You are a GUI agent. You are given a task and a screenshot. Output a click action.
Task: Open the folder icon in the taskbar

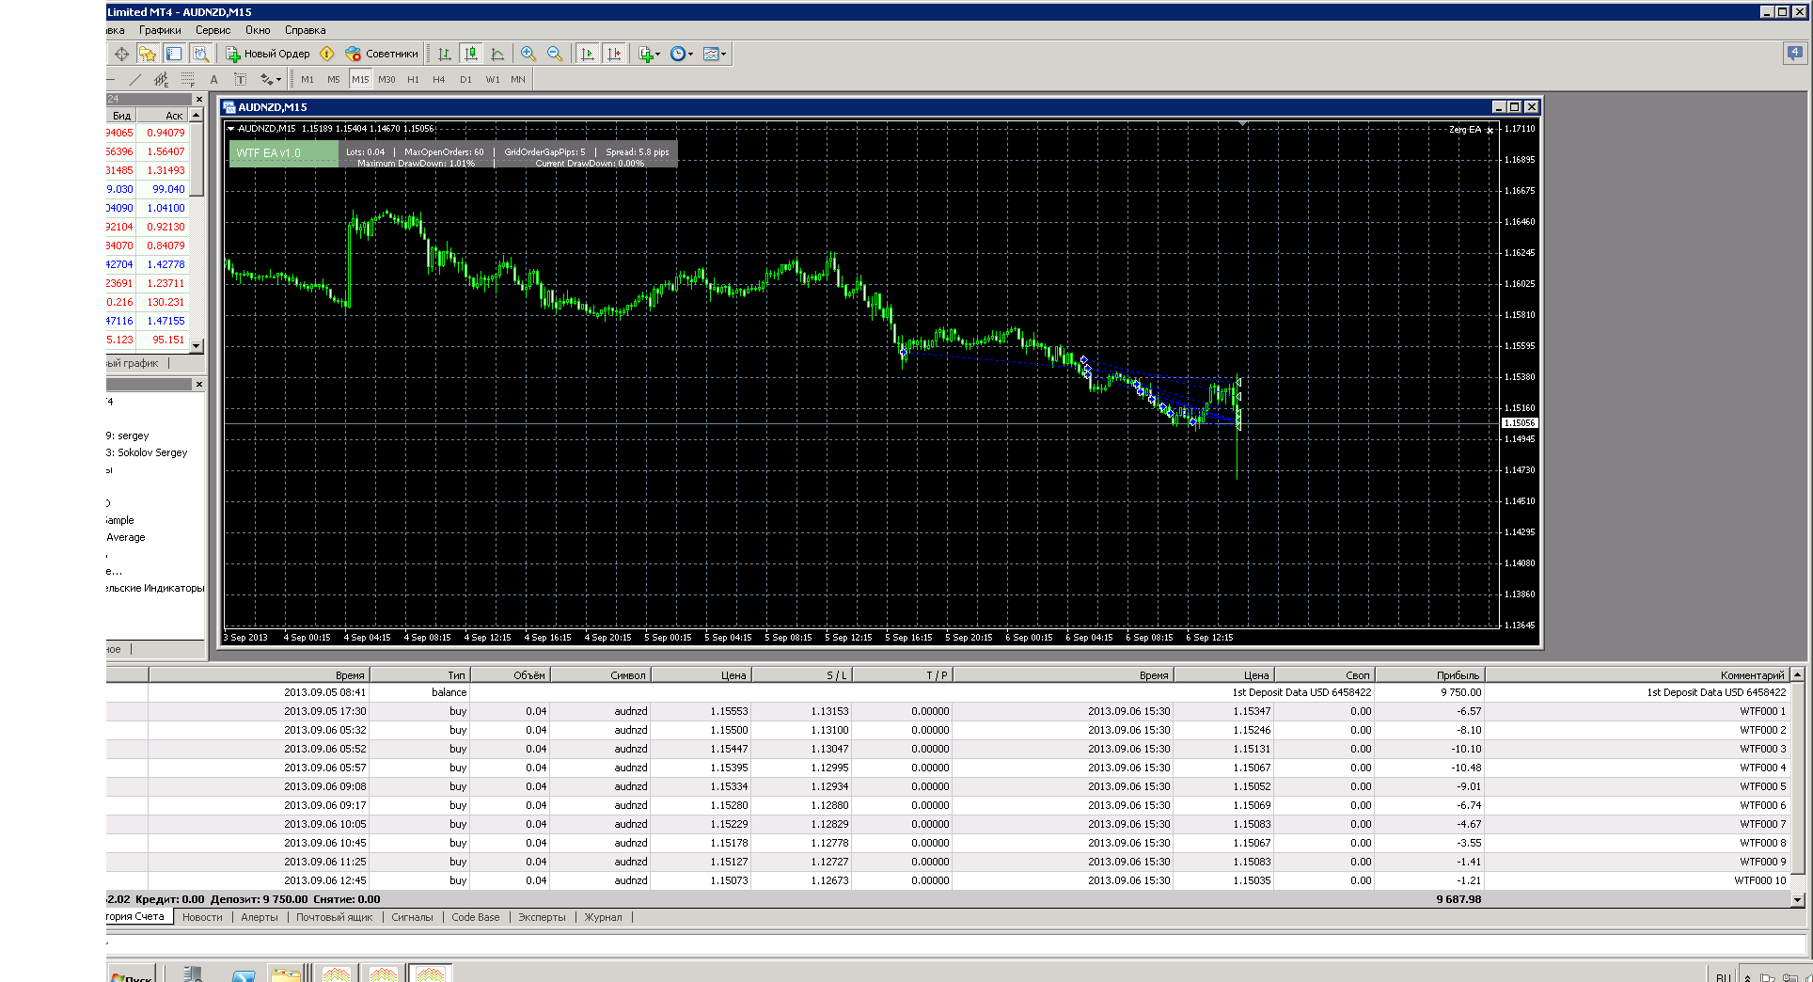tap(286, 974)
